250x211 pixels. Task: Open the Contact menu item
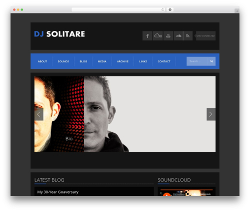(164, 61)
